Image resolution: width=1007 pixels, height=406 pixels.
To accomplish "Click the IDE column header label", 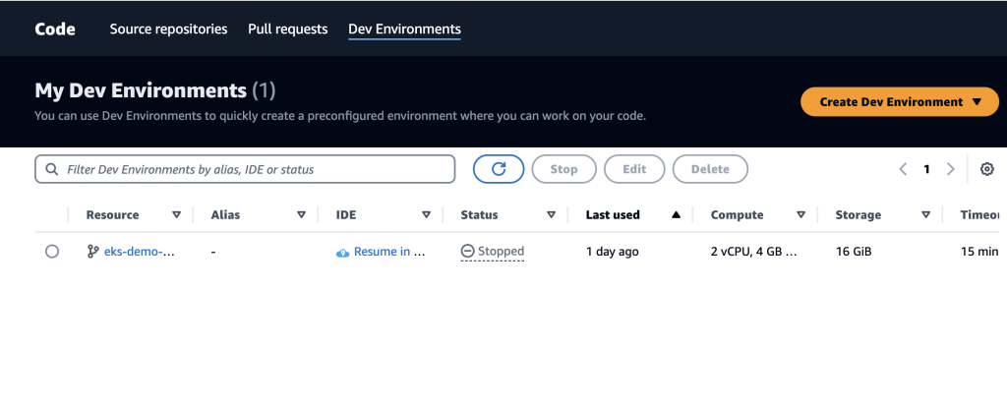I will tap(345, 215).
